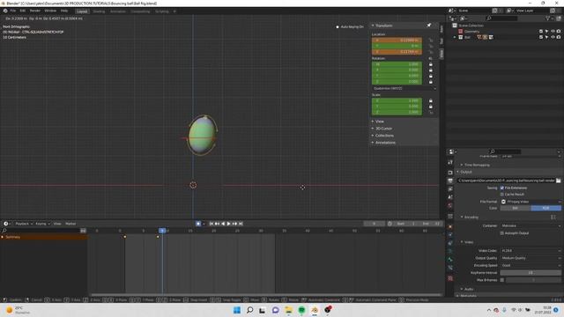Viewport: 564px width, 317px height.
Task: Open the File Format dropdown
Action: click(x=531, y=202)
